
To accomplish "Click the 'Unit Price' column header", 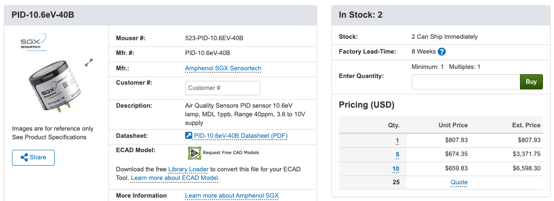I will point(453,125).
